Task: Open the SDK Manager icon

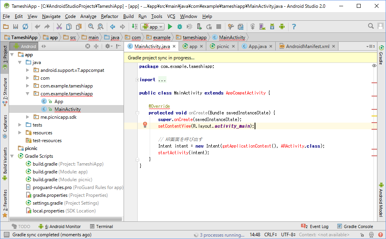Action: [x=272, y=27]
